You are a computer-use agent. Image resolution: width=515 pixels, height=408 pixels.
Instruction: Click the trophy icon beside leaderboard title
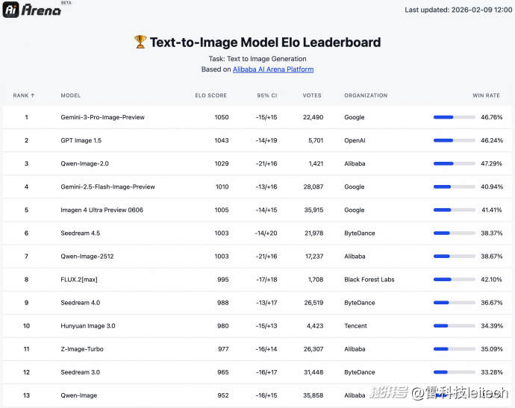(x=140, y=43)
